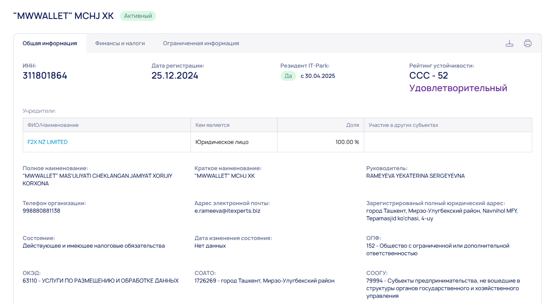Click the company title "MWWALLET" MCHJ XK
The image size is (549, 305).
pyautogui.click(x=63, y=16)
